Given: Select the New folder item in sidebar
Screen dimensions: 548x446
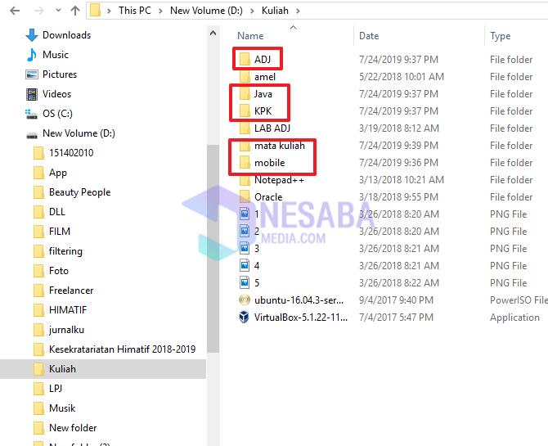Looking at the screenshot, I should tap(65, 427).
